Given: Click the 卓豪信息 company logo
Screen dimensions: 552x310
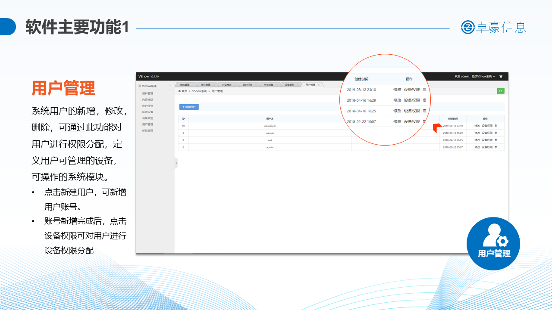Looking at the screenshot, I should 493,28.
